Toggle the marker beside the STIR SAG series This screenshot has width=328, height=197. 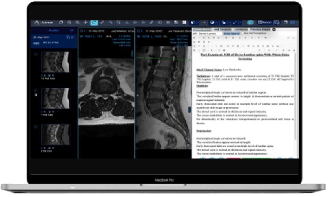(36, 127)
